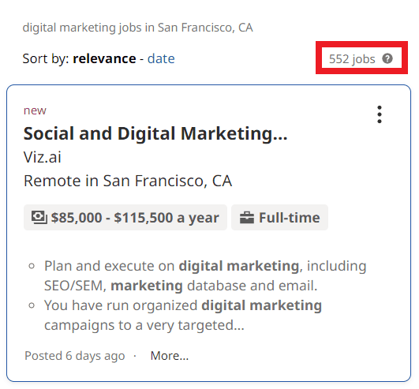419x389 pixels.
Task: Click the 'Plan and execute on digital marketing' bullet
Action: [x=205, y=275]
